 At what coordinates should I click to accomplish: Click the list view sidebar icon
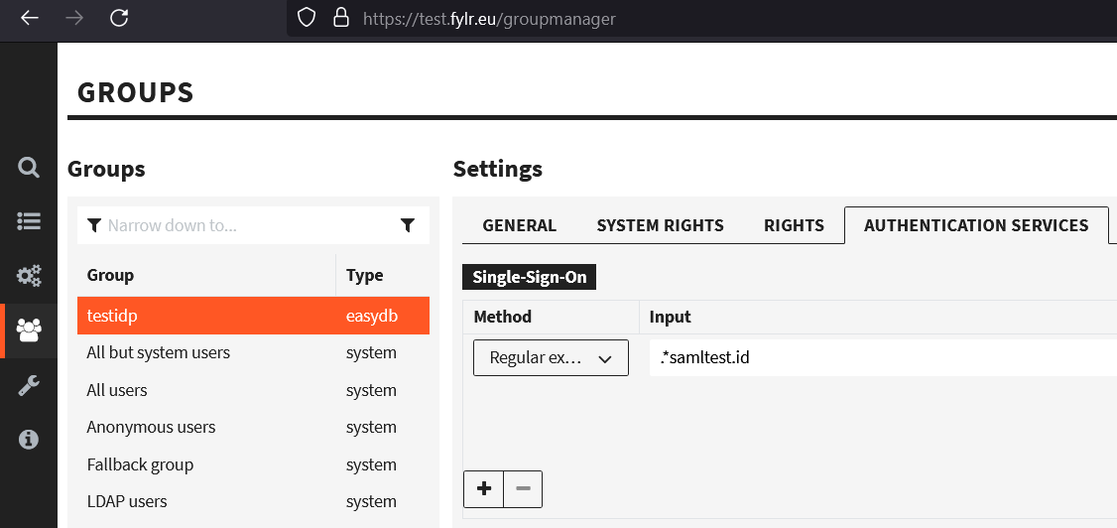coord(29,221)
